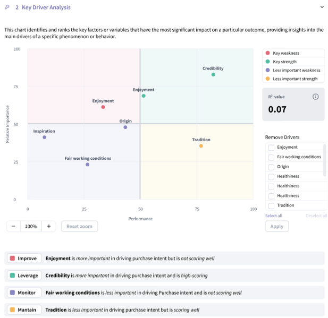Click the key icon beside Key Driver Analysis
Screen dimensions: 328x318
[x=7, y=7]
